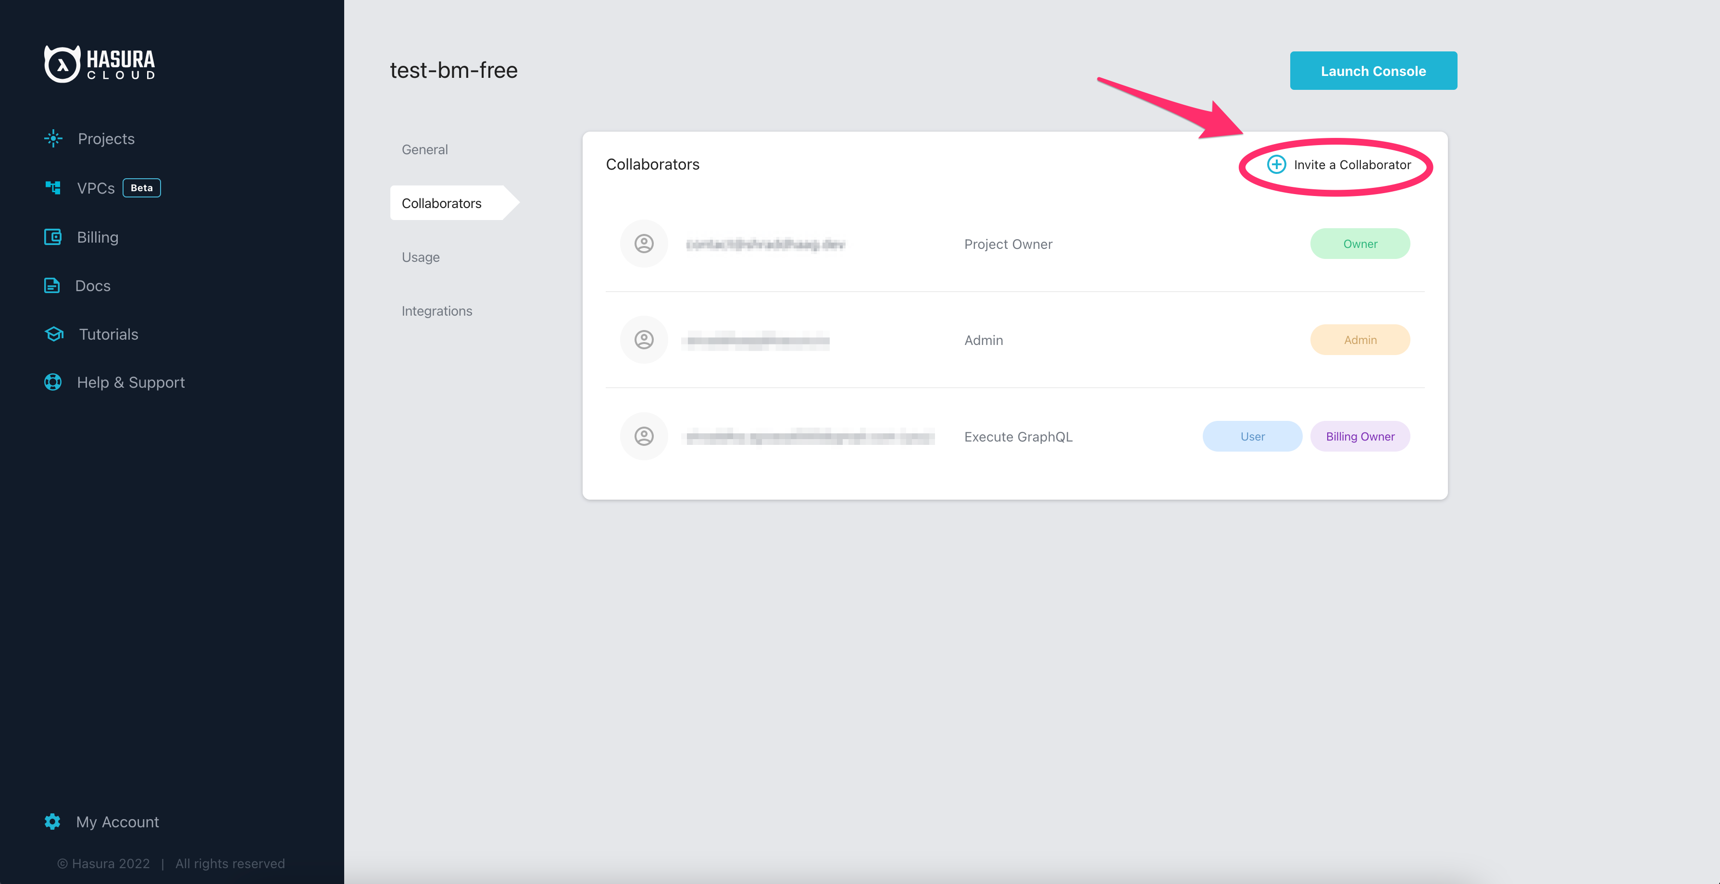Launch the Hasura Console

coord(1372,70)
